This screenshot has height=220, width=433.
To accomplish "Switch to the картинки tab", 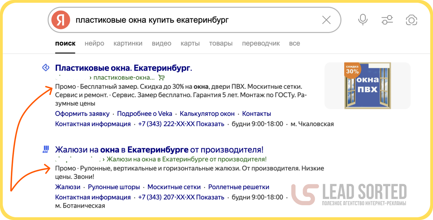I will [x=128, y=43].
